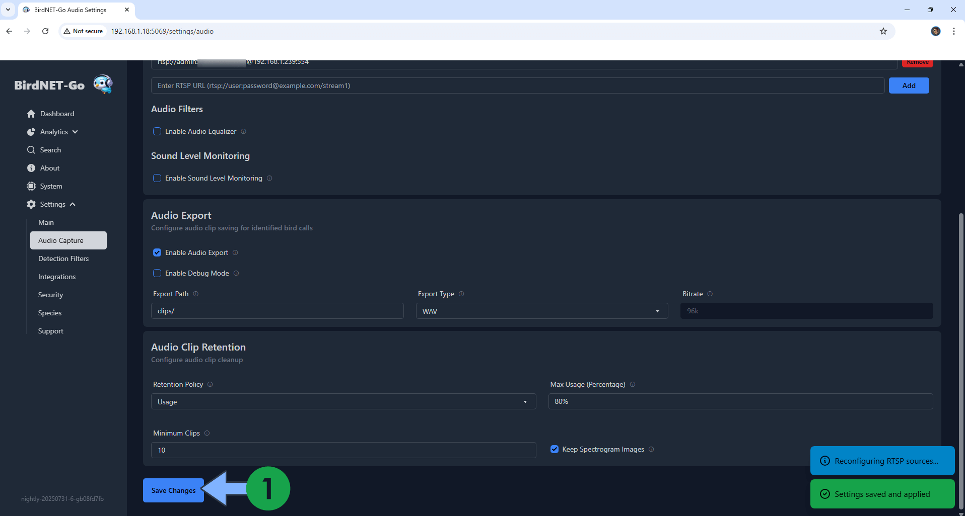965x516 pixels.
Task: Check Enable Debug Mode
Action: tap(157, 273)
